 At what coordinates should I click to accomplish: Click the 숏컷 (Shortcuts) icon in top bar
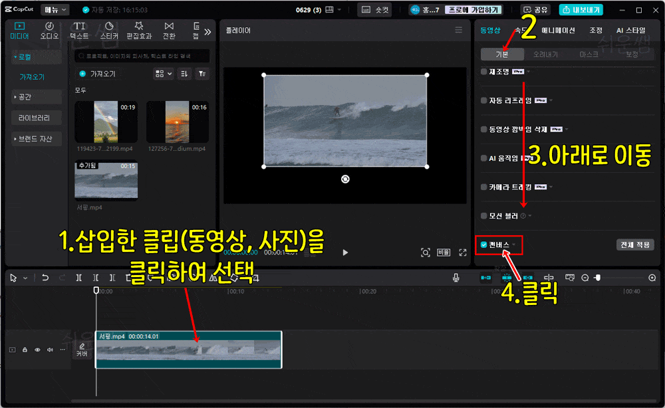pyautogui.click(x=373, y=9)
